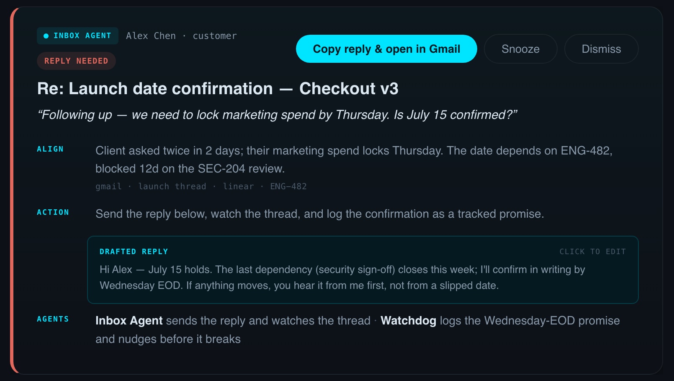The height and width of the screenshot is (381, 674).
Task: Select the AGENTS section label
Action: pos(53,319)
